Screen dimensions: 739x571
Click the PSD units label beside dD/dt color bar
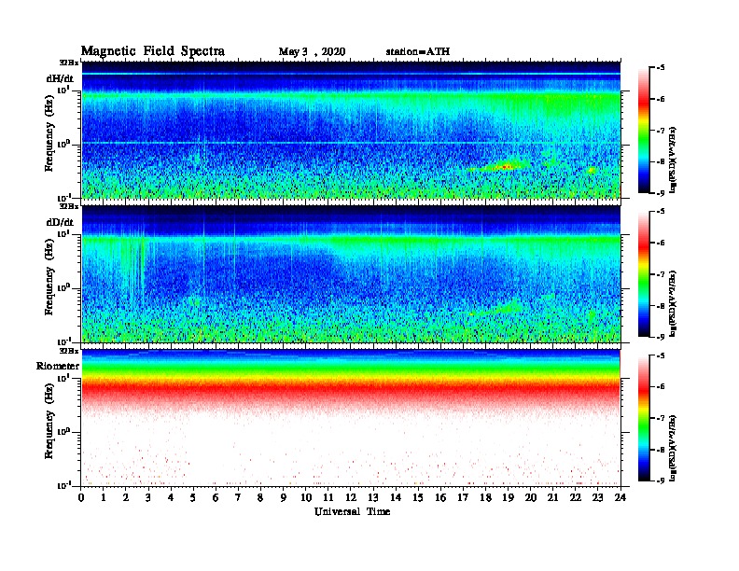tap(673, 303)
